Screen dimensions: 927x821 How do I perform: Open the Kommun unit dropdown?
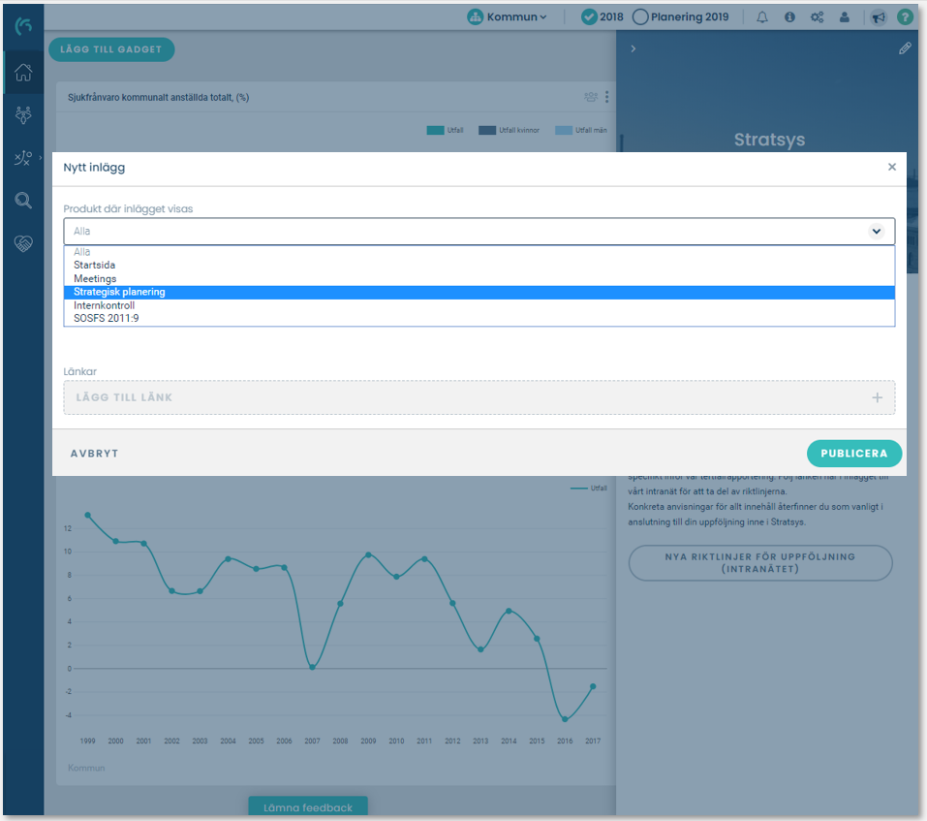tap(516, 17)
